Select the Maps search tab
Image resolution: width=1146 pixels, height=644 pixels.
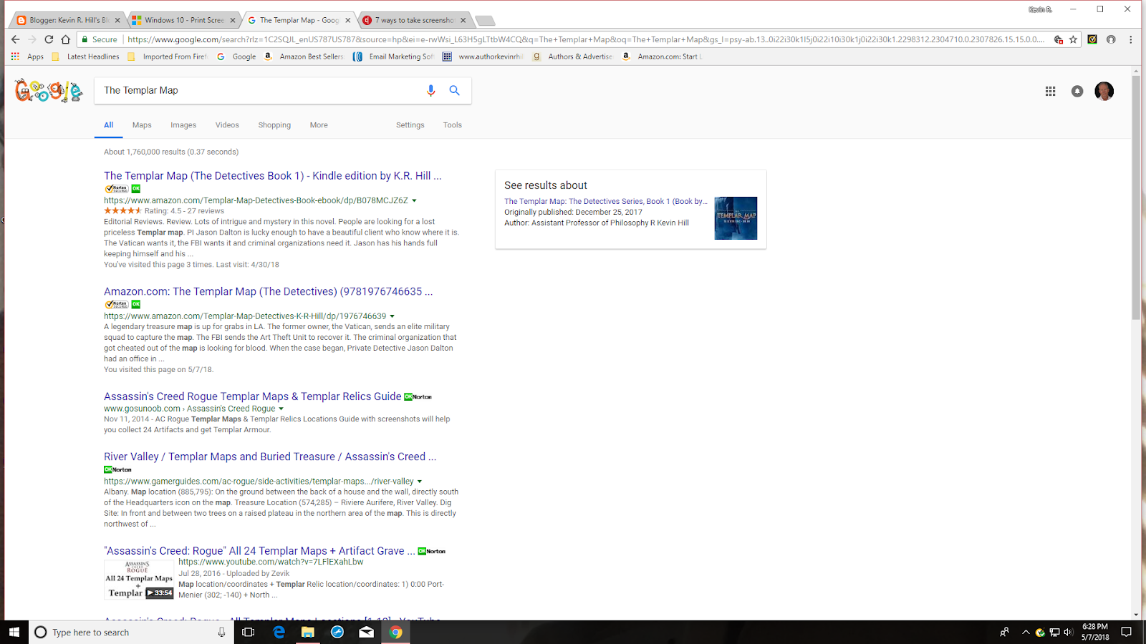click(x=142, y=125)
